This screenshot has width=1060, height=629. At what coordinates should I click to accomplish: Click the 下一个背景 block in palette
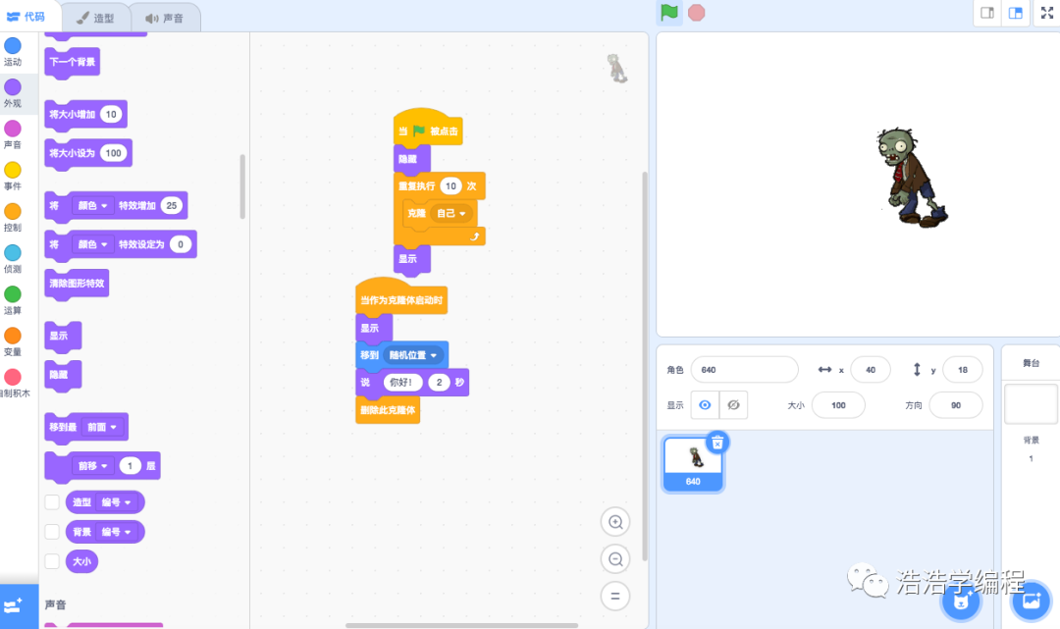coord(73,62)
